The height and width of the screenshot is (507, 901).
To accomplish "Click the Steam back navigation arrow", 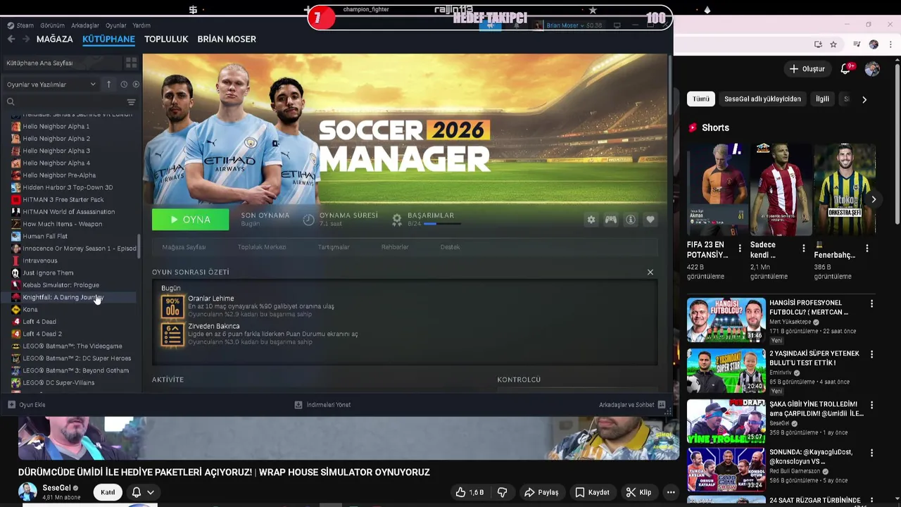I will 11,39.
